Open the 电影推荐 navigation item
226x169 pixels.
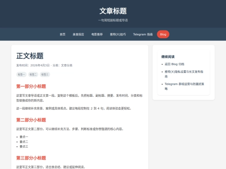pos(97,34)
